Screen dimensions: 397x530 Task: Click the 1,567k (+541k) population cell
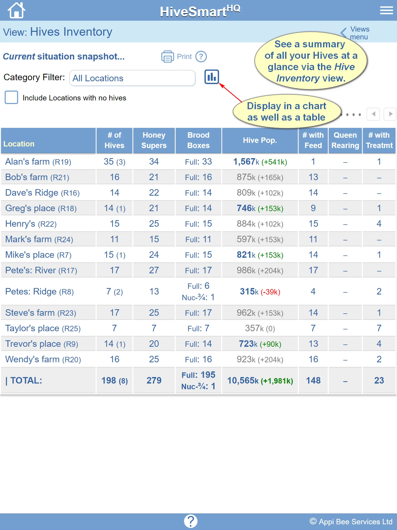point(260,162)
